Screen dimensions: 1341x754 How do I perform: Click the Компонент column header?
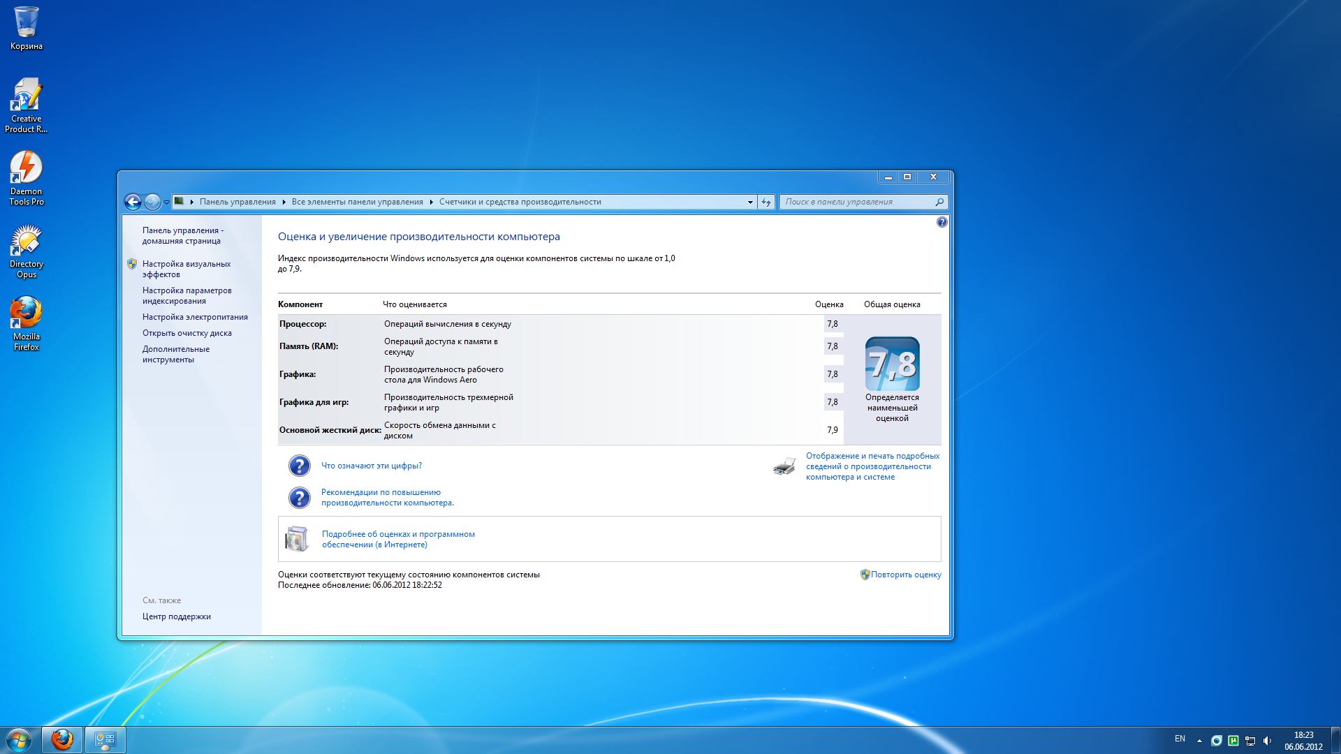coord(300,304)
